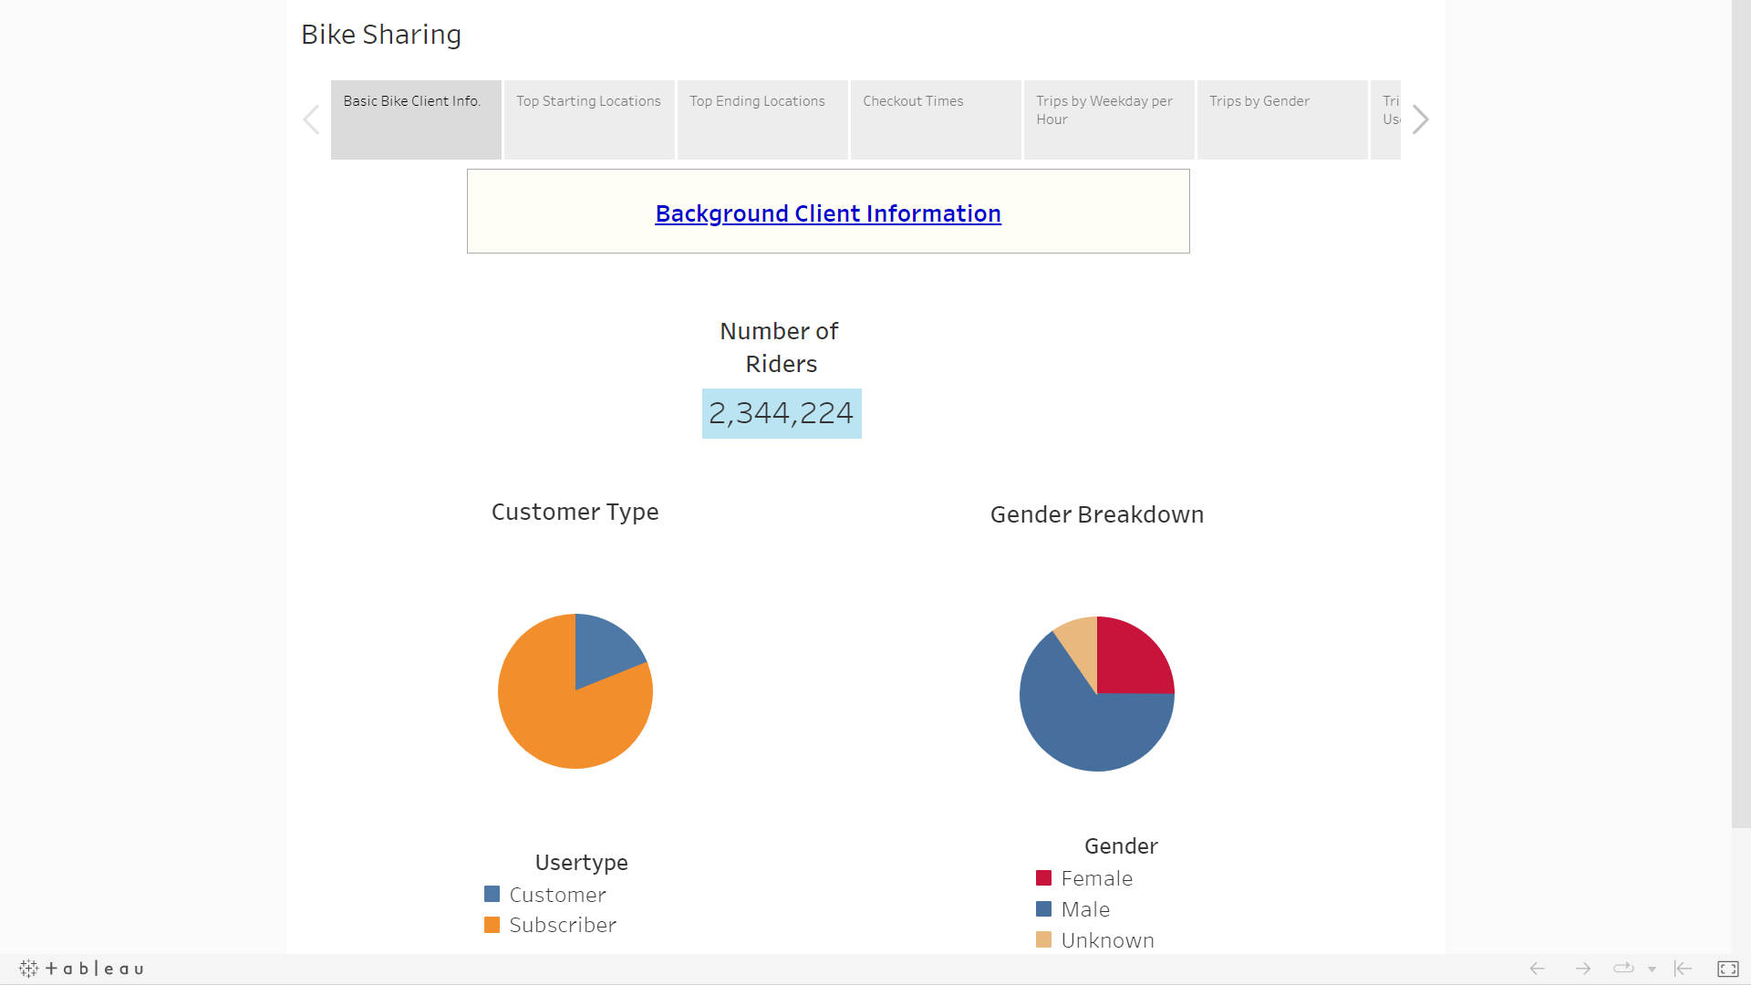
Task: Click the right chevron on sheet tab strip
Action: (x=1420, y=119)
